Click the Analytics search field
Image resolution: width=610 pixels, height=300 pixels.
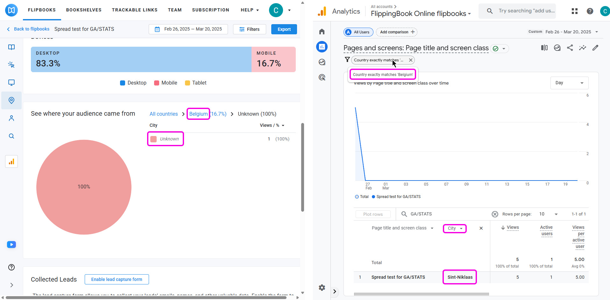[517, 11]
